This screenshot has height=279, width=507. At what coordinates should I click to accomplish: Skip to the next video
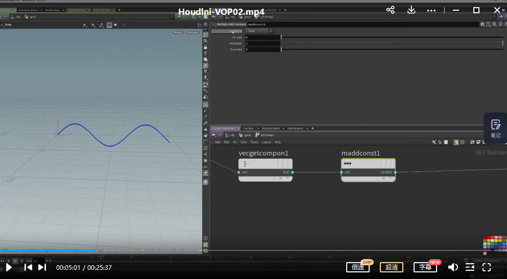(x=42, y=267)
